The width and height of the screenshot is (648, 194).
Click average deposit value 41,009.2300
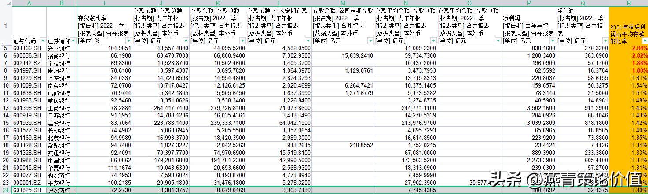click(406, 48)
